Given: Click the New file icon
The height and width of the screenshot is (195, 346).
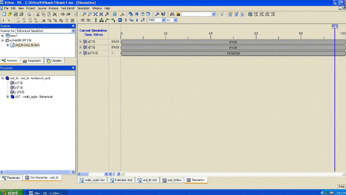Looking at the screenshot, I should 4,14.
